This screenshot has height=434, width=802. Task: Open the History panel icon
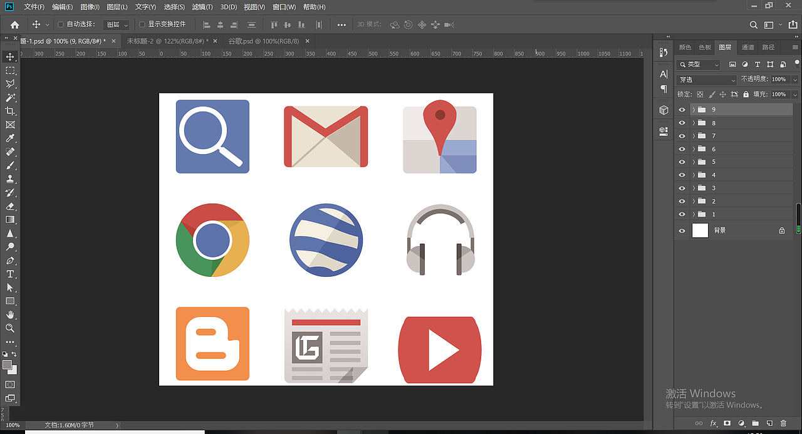coord(664,53)
